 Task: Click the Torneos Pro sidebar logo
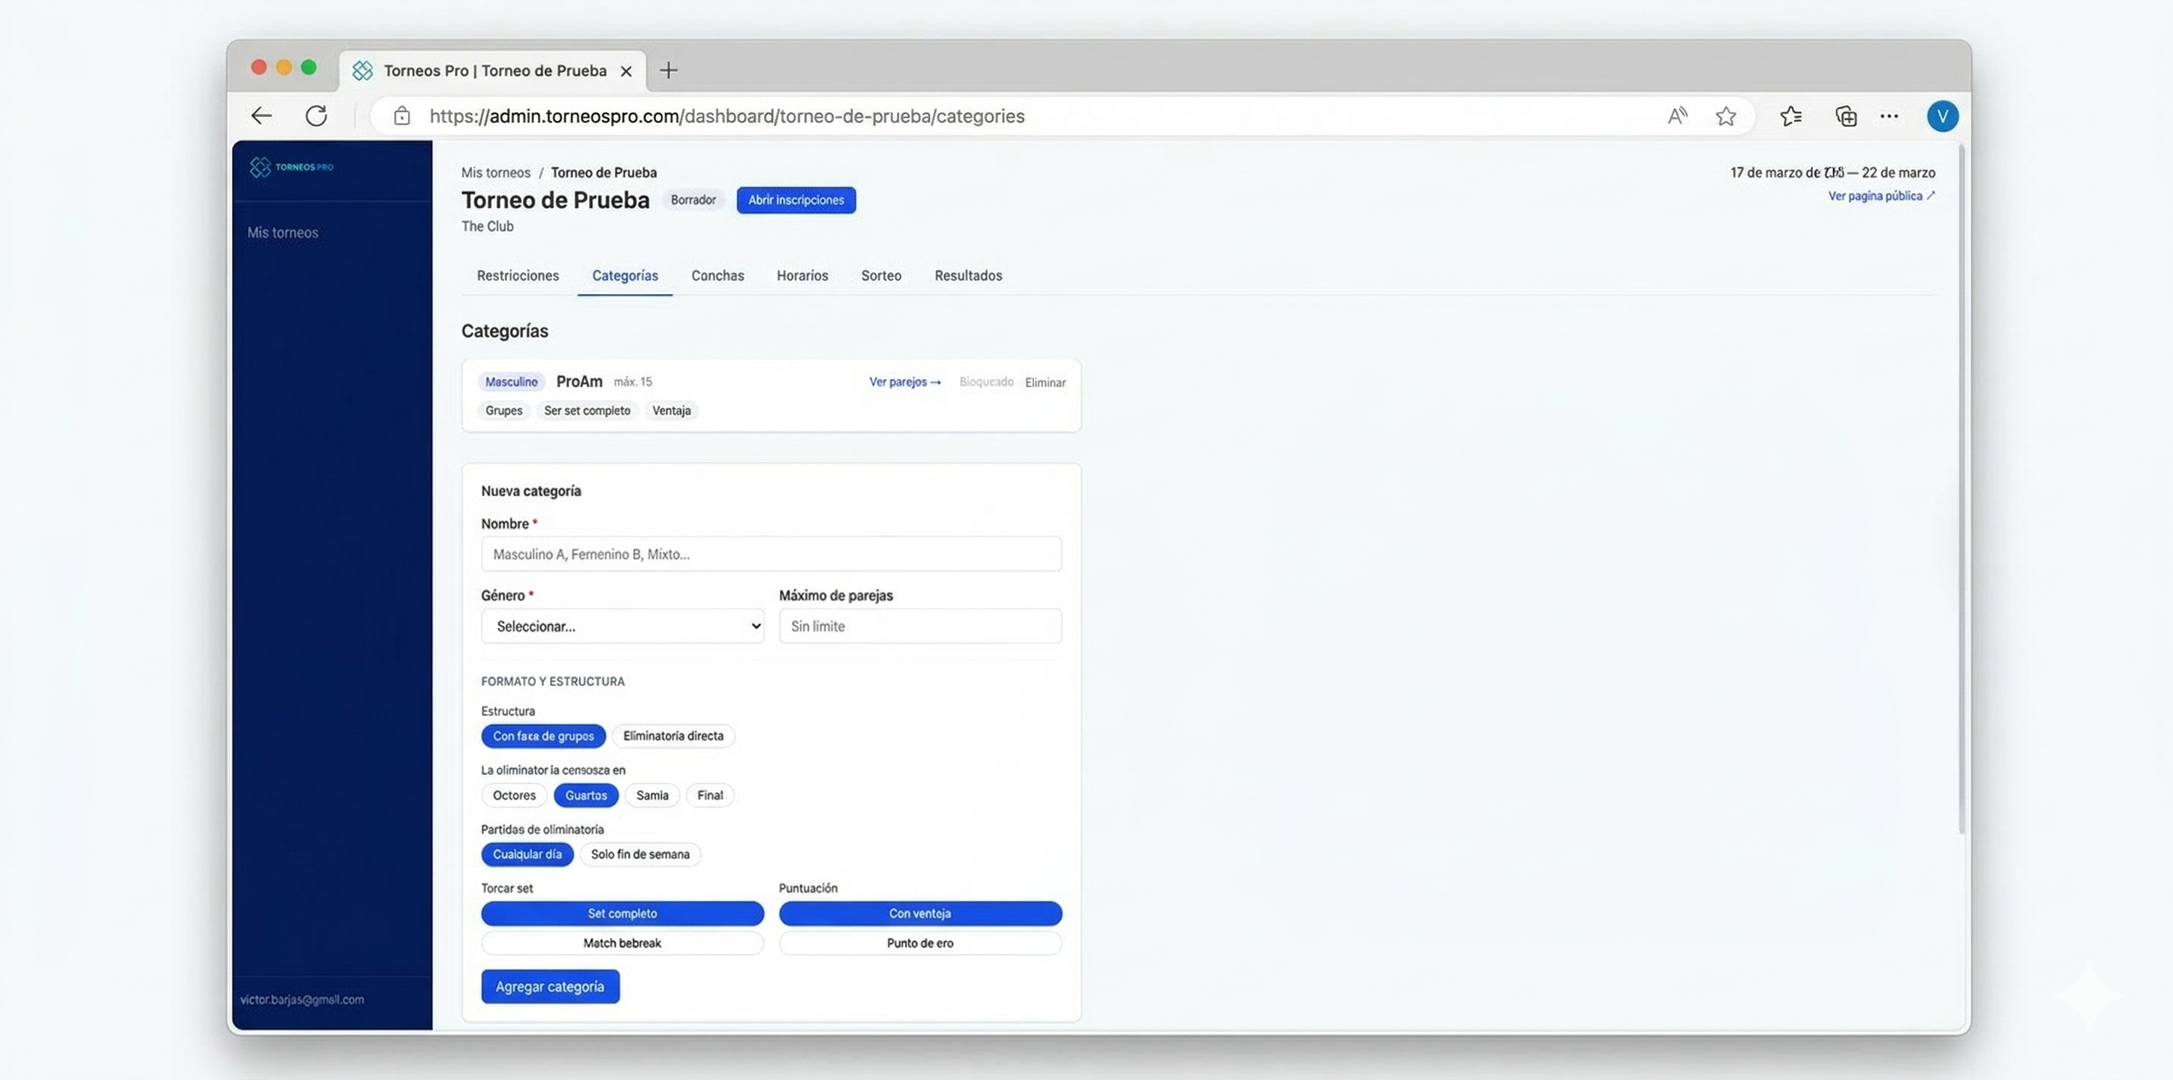click(292, 167)
